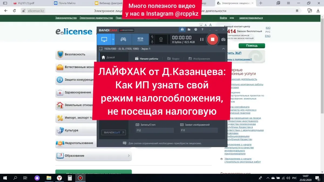Expand the Образование category arrow
The width and height of the screenshot is (324, 182).
(x=129, y=156)
